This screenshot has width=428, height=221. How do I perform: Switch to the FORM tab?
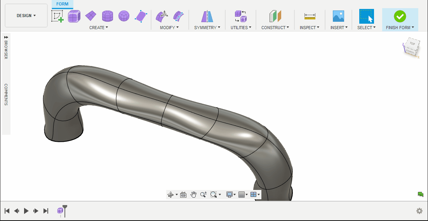click(x=62, y=4)
